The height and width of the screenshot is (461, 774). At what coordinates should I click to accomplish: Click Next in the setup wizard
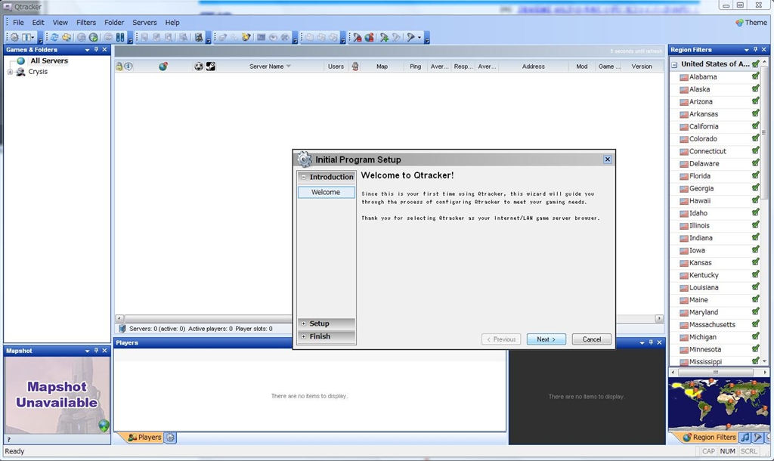[546, 339]
